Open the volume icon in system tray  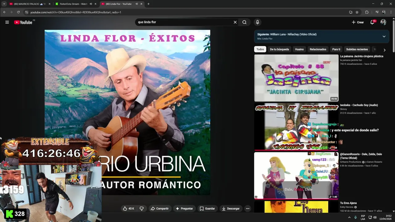point(375,217)
